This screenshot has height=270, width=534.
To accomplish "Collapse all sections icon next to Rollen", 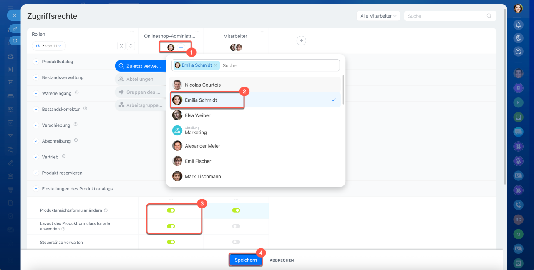I will coord(121,46).
